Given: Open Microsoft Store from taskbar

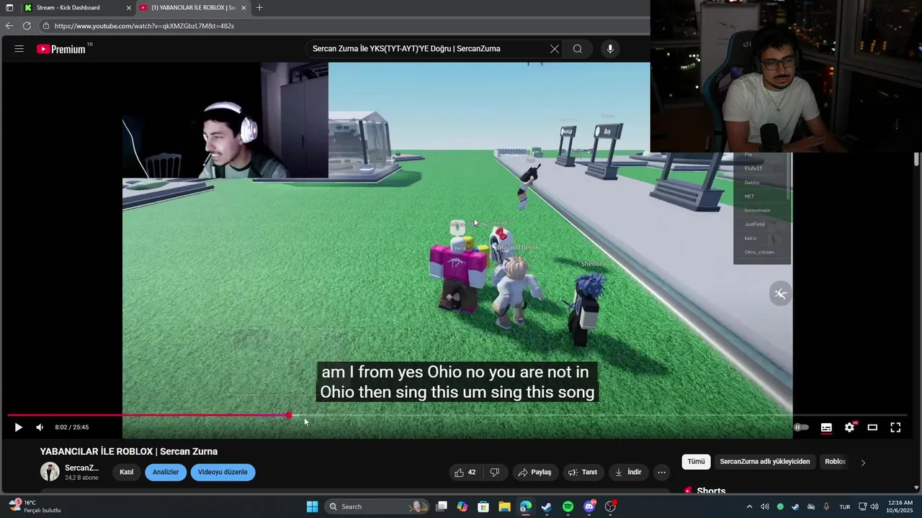Looking at the screenshot, I should tap(483, 506).
